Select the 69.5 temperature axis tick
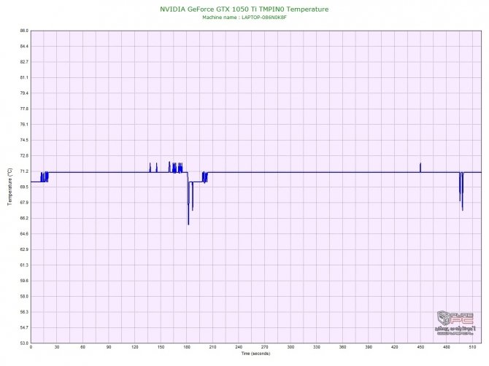 click(x=24, y=187)
